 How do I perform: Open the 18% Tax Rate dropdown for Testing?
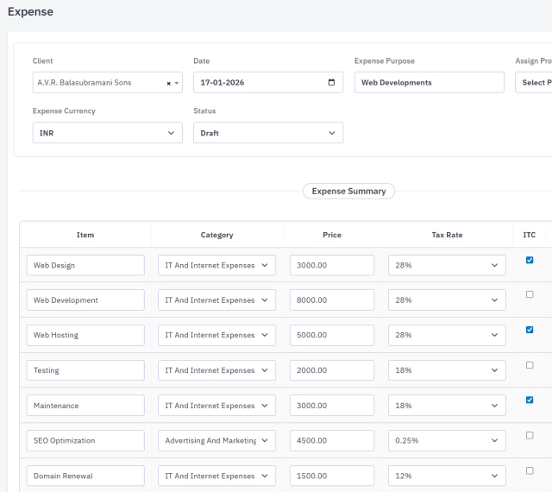coord(447,370)
